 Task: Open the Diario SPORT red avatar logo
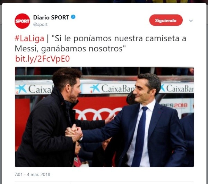[22, 21]
